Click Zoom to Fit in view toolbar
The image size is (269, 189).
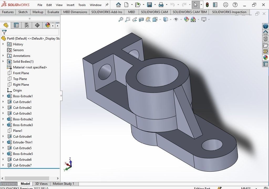[121, 19]
